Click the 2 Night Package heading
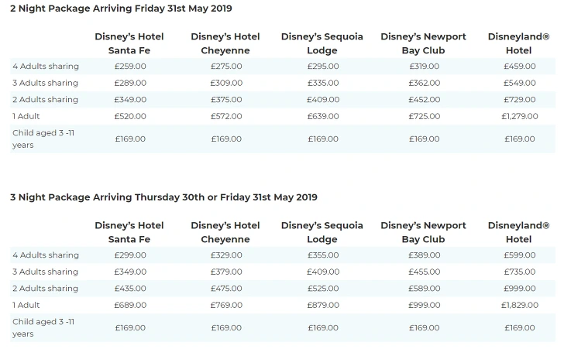Screen dimensions: 564x349 click(x=121, y=9)
